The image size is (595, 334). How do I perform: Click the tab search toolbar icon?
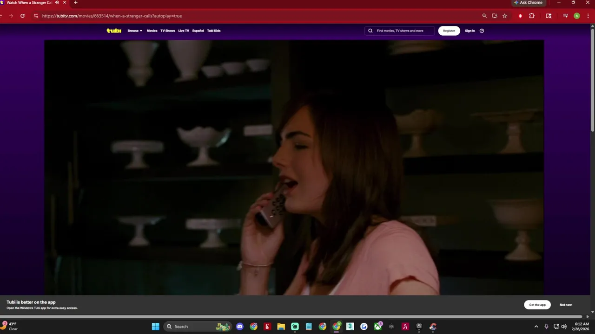tap(549, 16)
